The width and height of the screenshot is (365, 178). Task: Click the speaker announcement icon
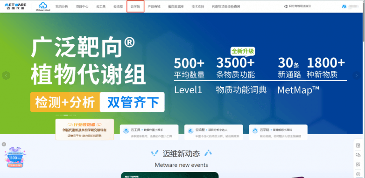click(x=286, y=6)
